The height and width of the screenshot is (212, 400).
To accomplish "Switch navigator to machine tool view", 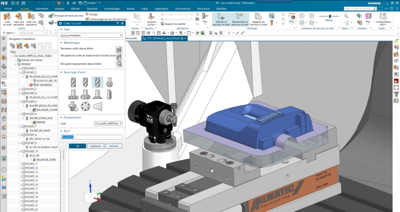I will (x=19, y=46).
